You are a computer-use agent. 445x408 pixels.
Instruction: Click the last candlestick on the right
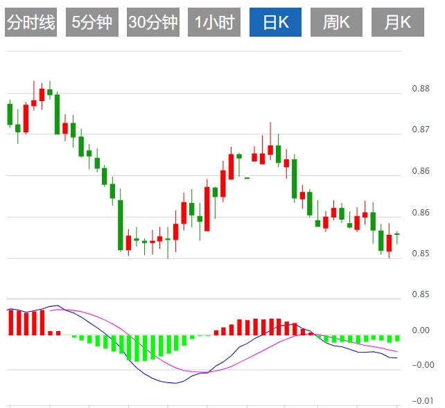pyautogui.click(x=397, y=234)
